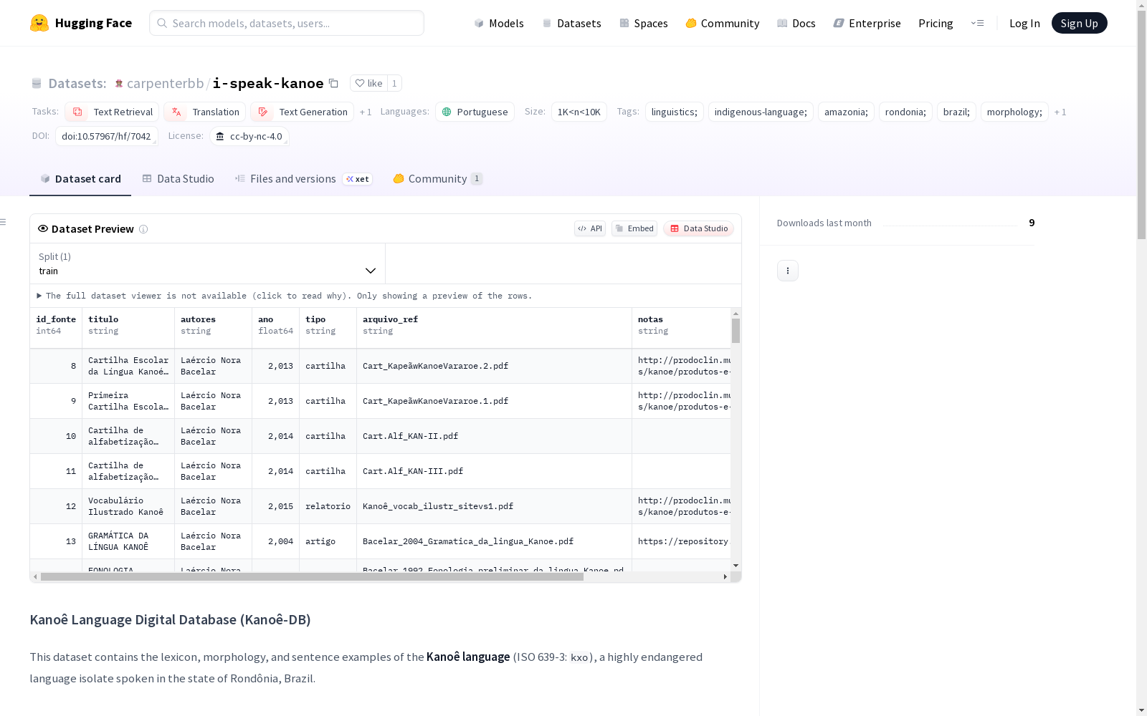
Task: Select the Portuguese language tag
Action: 475,112
